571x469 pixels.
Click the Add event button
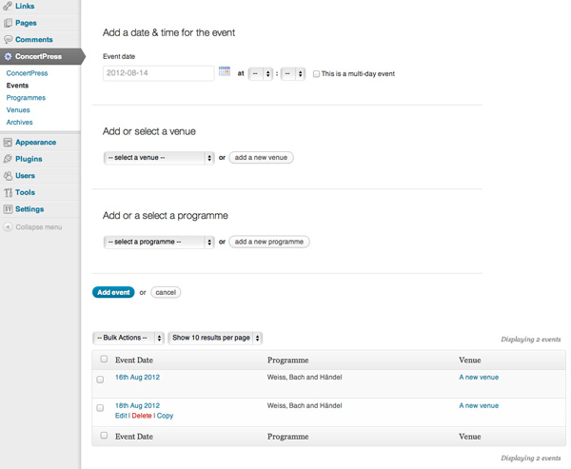(x=113, y=292)
